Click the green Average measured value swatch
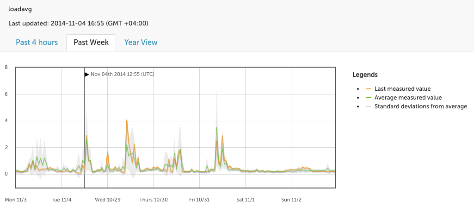This screenshot has width=474, height=207. click(x=368, y=98)
